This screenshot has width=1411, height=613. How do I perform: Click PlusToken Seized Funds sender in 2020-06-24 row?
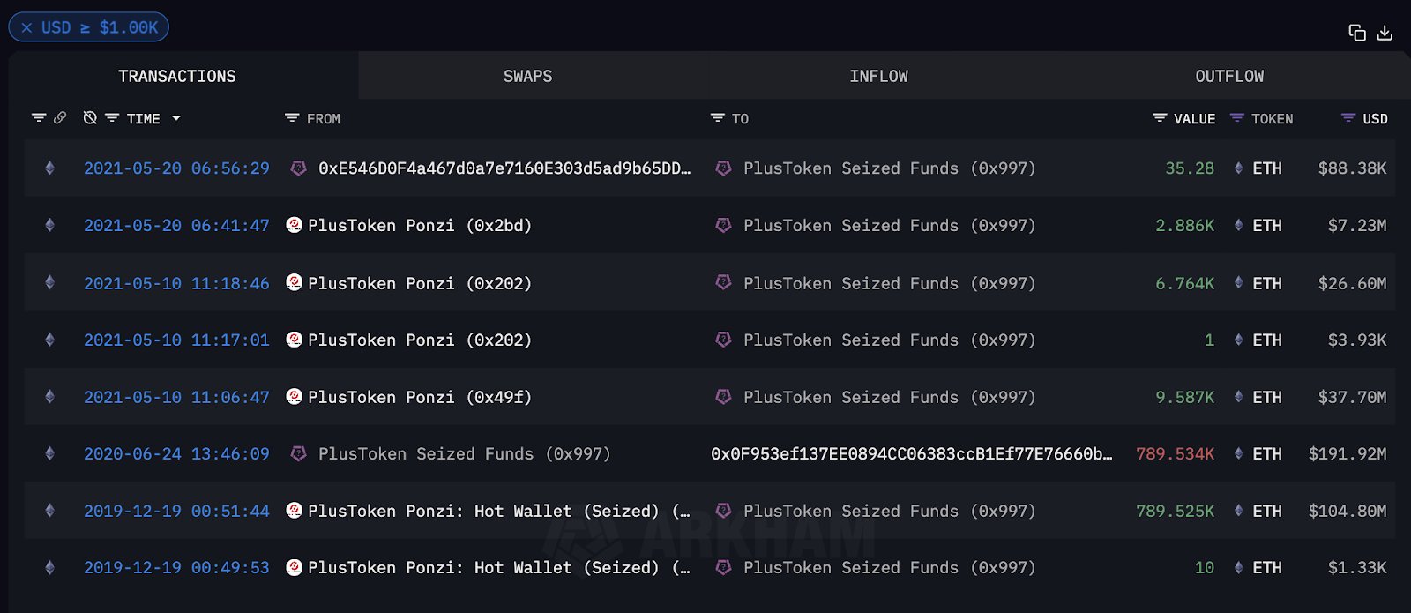coord(464,453)
